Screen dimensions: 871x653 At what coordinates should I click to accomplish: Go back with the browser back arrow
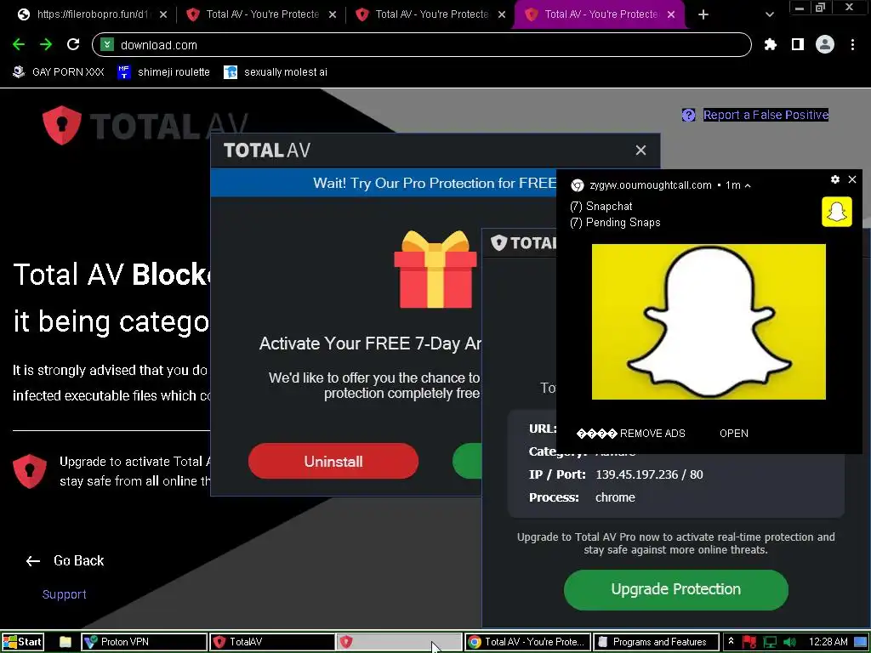(x=19, y=45)
